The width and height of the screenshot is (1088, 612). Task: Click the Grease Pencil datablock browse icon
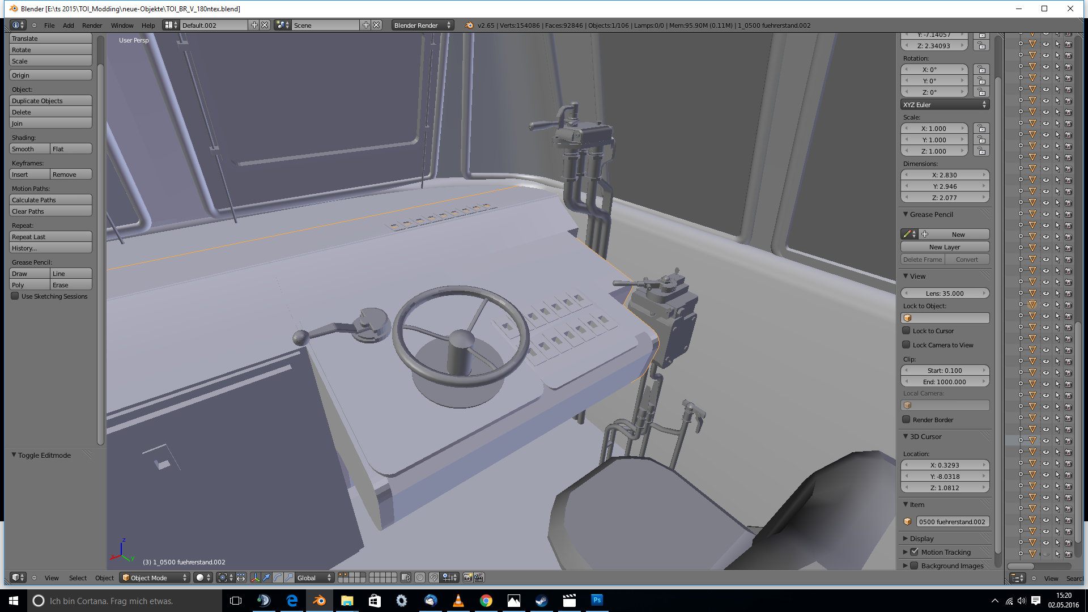tap(909, 234)
